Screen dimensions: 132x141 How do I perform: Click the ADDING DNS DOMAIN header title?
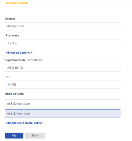pos(17,3)
